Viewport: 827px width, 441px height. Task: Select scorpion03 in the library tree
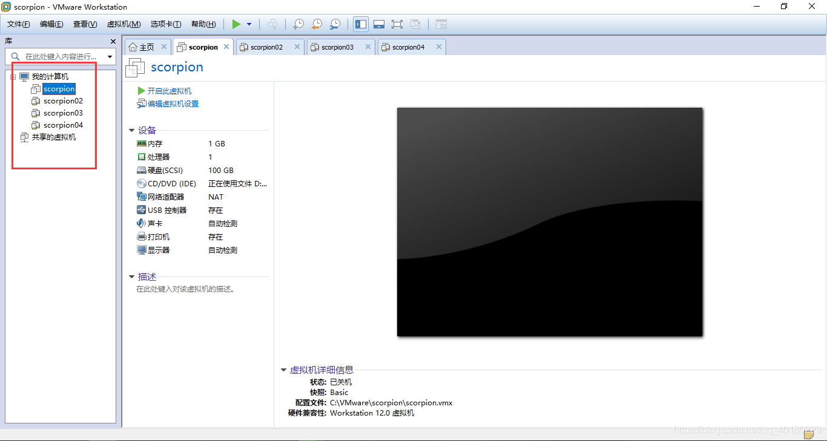pos(63,113)
